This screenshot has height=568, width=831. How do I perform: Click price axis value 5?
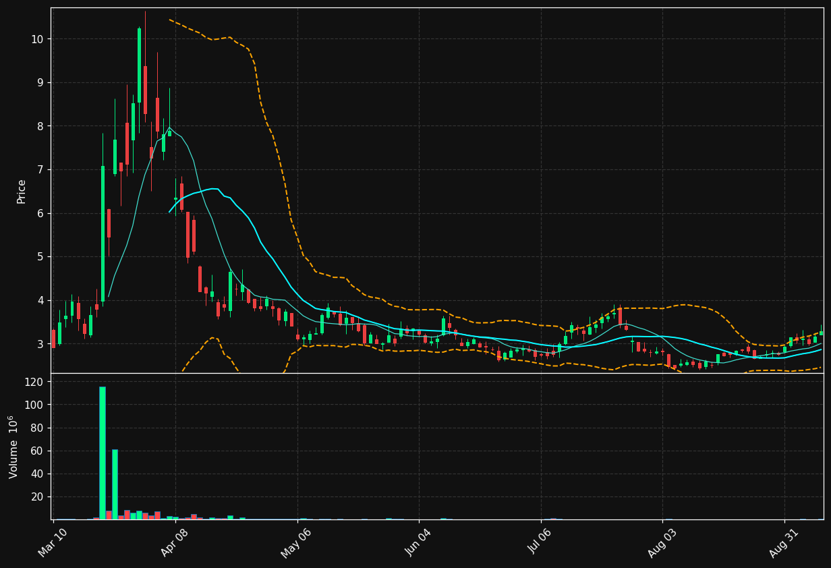coord(40,257)
